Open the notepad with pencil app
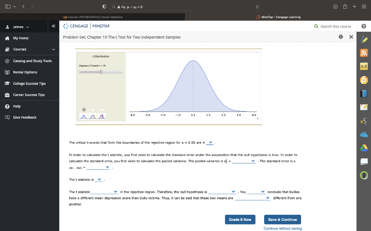The height and width of the screenshot is (231, 371). point(364,107)
